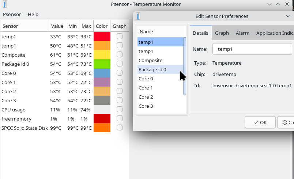Enable graph checkbox for Composite sensor
This screenshot has height=179, width=294.
pyautogui.click(x=119, y=55)
